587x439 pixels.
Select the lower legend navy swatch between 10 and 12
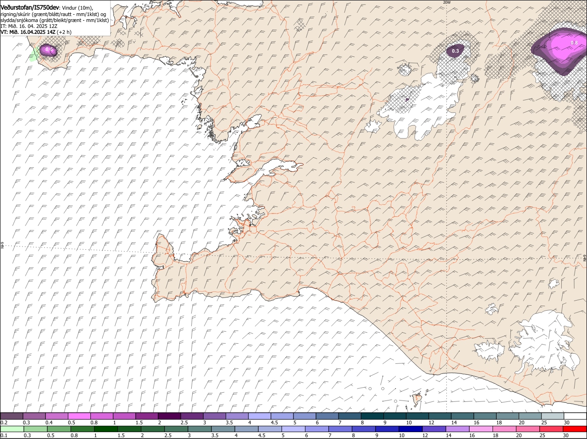click(410, 429)
